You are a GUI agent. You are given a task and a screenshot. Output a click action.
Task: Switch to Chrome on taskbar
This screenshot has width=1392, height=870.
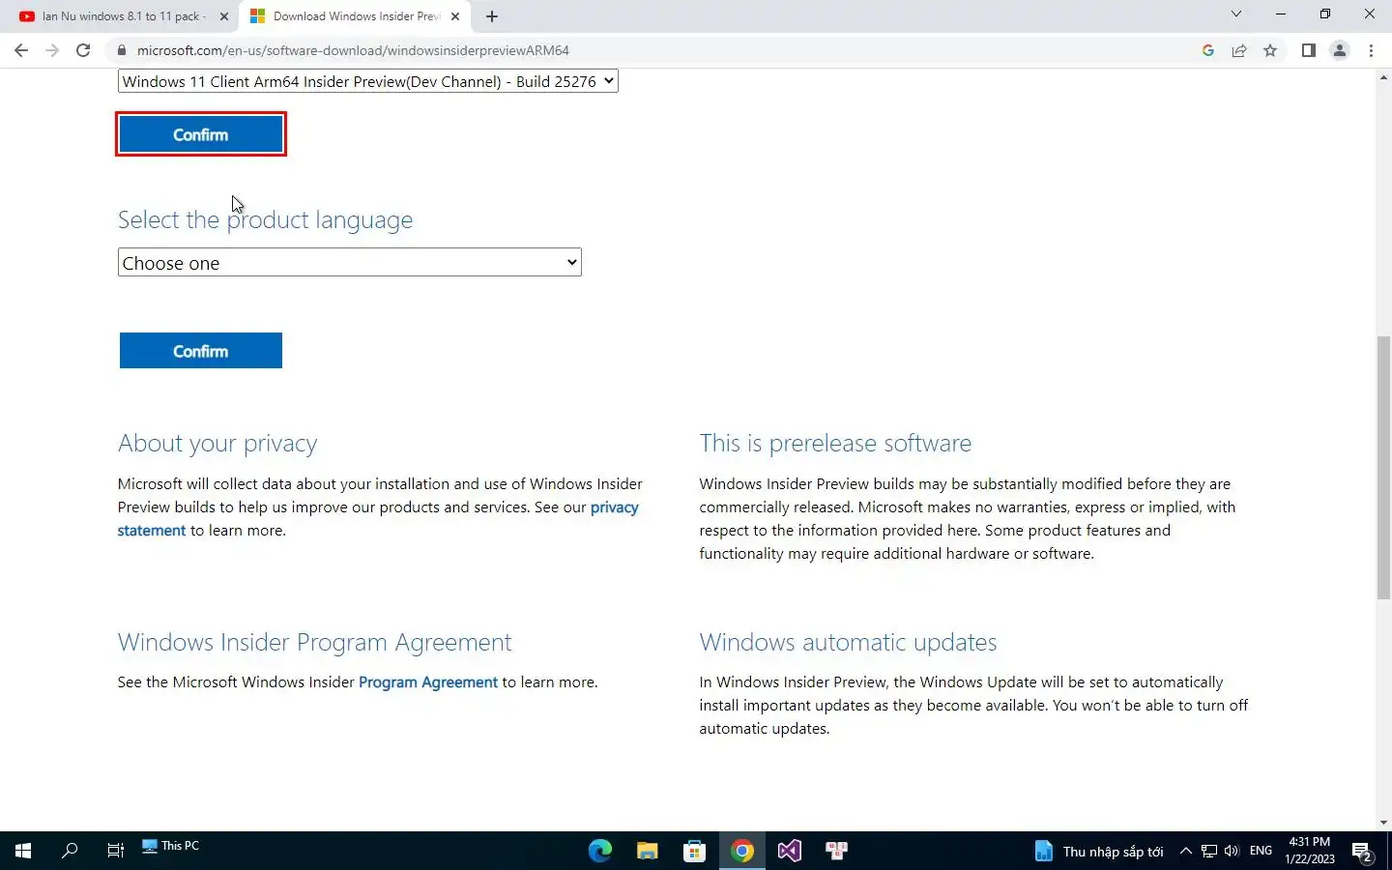[741, 851]
